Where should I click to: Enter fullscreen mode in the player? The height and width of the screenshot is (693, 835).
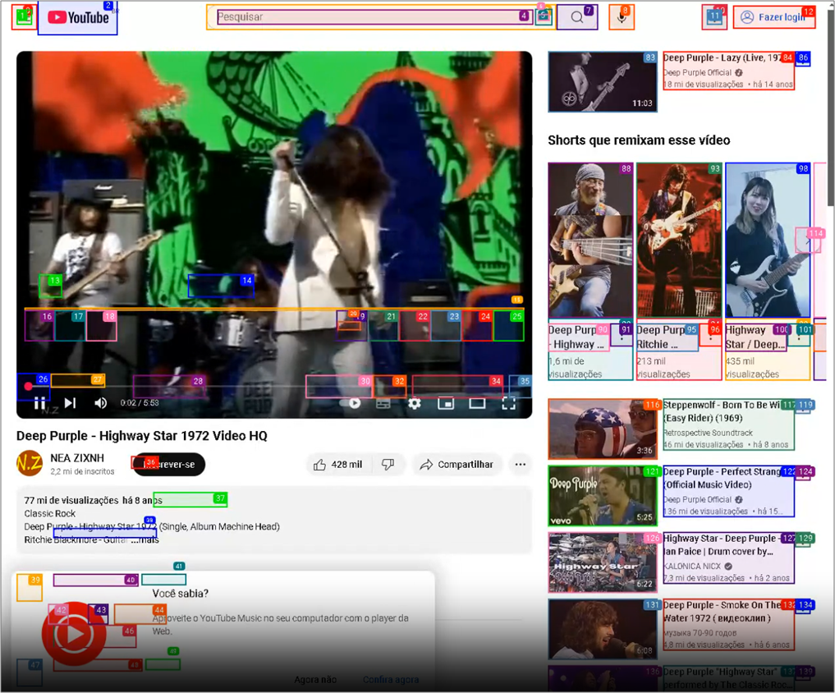[x=508, y=403]
